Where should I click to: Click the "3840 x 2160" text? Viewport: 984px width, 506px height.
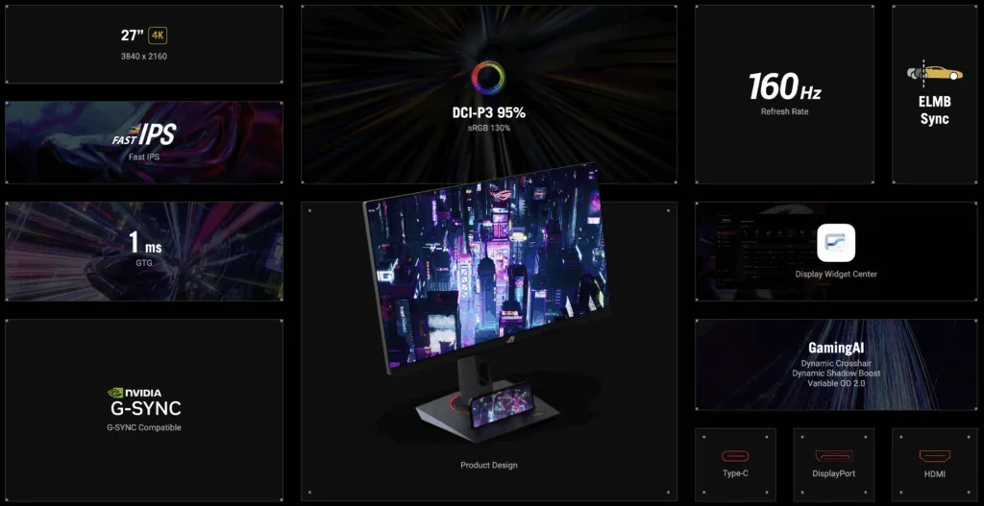(144, 56)
